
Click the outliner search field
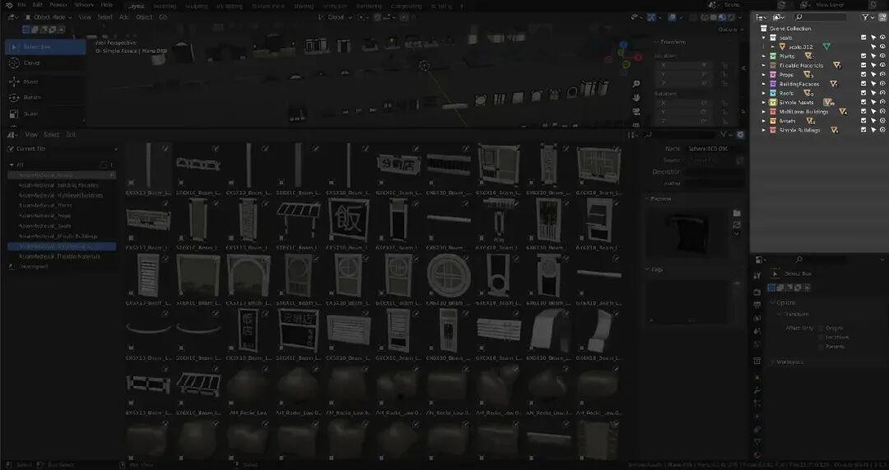pyautogui.click(x=820, y=17)
